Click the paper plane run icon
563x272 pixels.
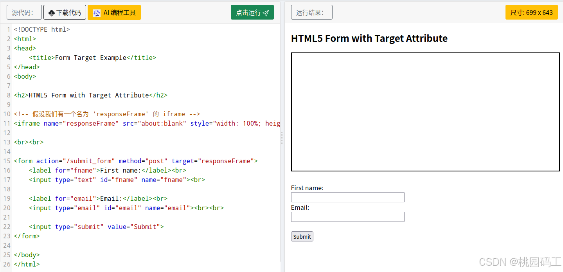point(266,13)
